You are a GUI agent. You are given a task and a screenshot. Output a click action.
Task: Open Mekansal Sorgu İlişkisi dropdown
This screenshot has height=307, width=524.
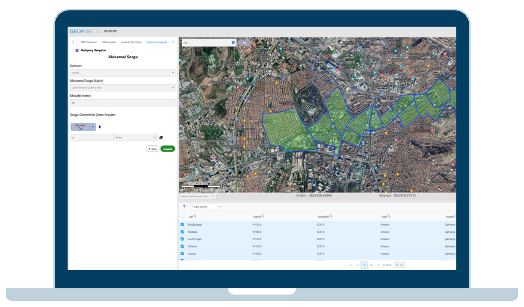pos(123,88)
